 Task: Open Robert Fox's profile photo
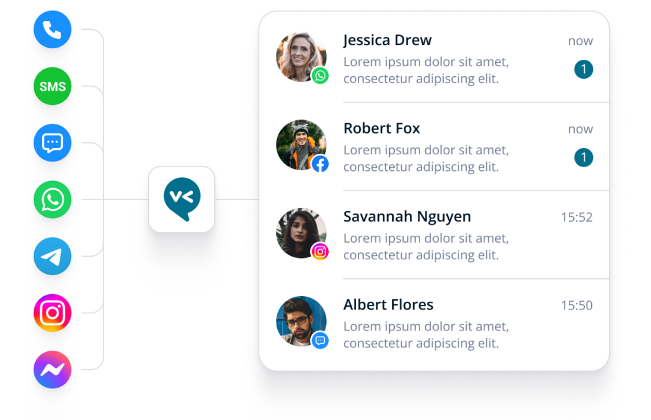coord(301,145)
